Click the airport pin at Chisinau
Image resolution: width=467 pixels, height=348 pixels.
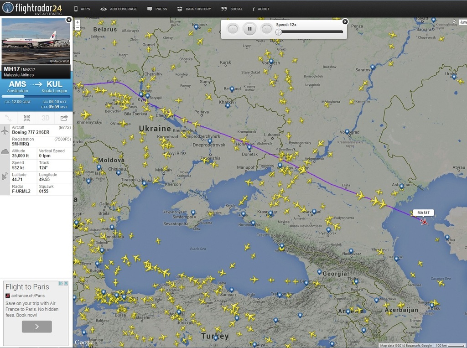[119, 172]
